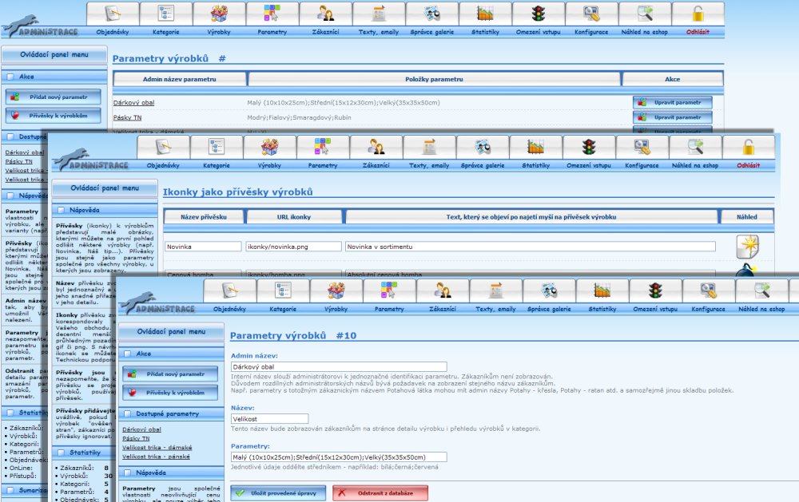Open Zákazníci people icon in the frontmost window
Viewport: 799px width, 502px height.
tap(442, 291)
